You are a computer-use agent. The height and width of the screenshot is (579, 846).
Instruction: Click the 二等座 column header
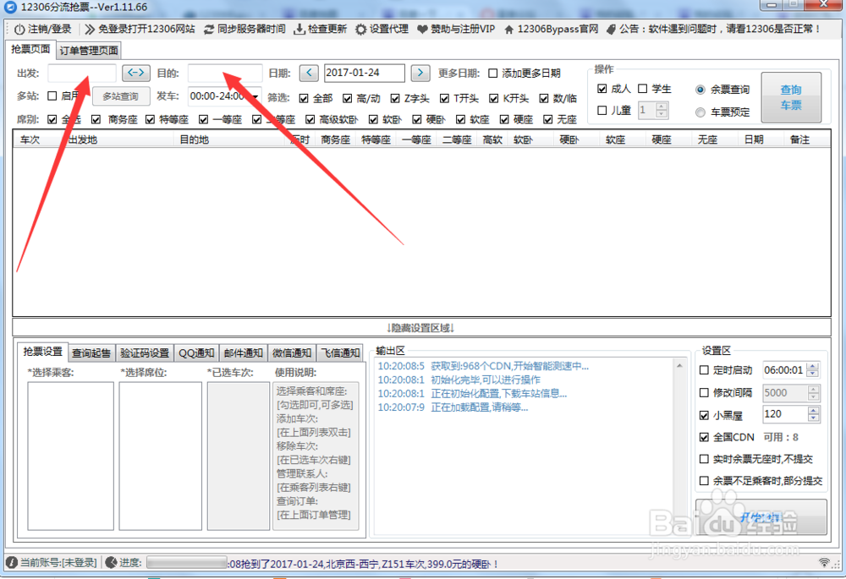coord(457,139)
